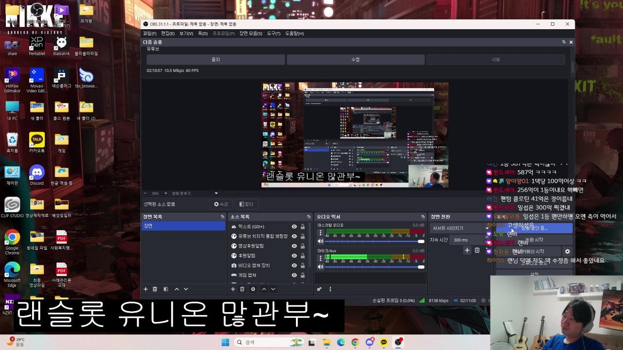Move scene up in 장면 목록

click(x=177, y=289)
